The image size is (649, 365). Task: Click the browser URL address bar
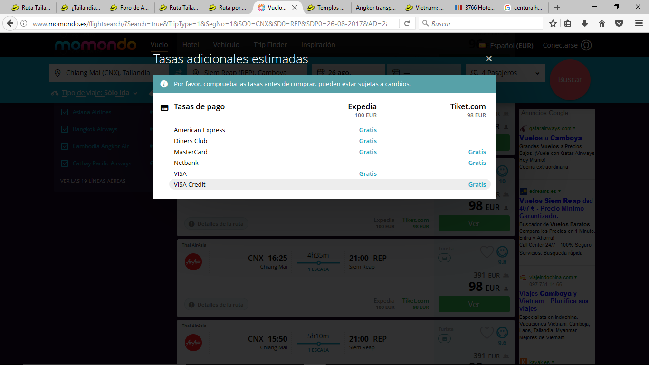pos(209,23)
